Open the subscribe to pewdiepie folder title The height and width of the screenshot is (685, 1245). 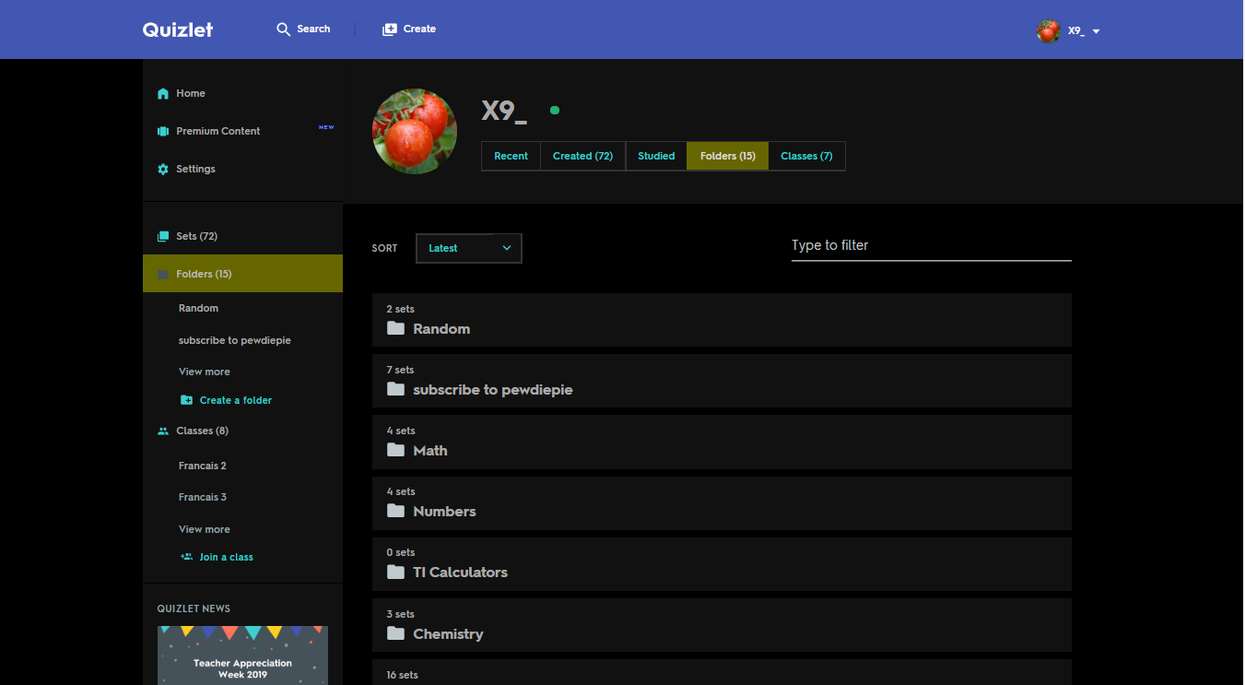coord(493,390)
